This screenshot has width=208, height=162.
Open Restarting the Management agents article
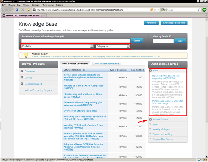pyautogui.click(x=85, y=118)
